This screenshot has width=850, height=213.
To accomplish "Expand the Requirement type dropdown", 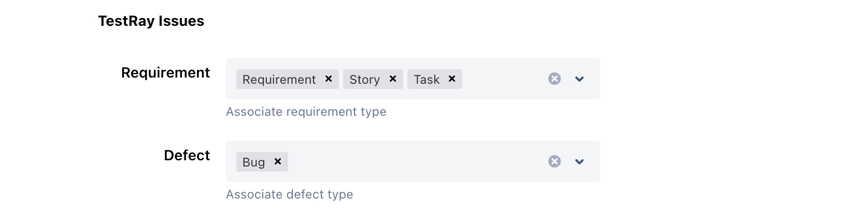I will (579, 79).
